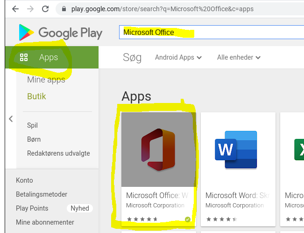Reload the page with refresh icon

tap(45, 9)
